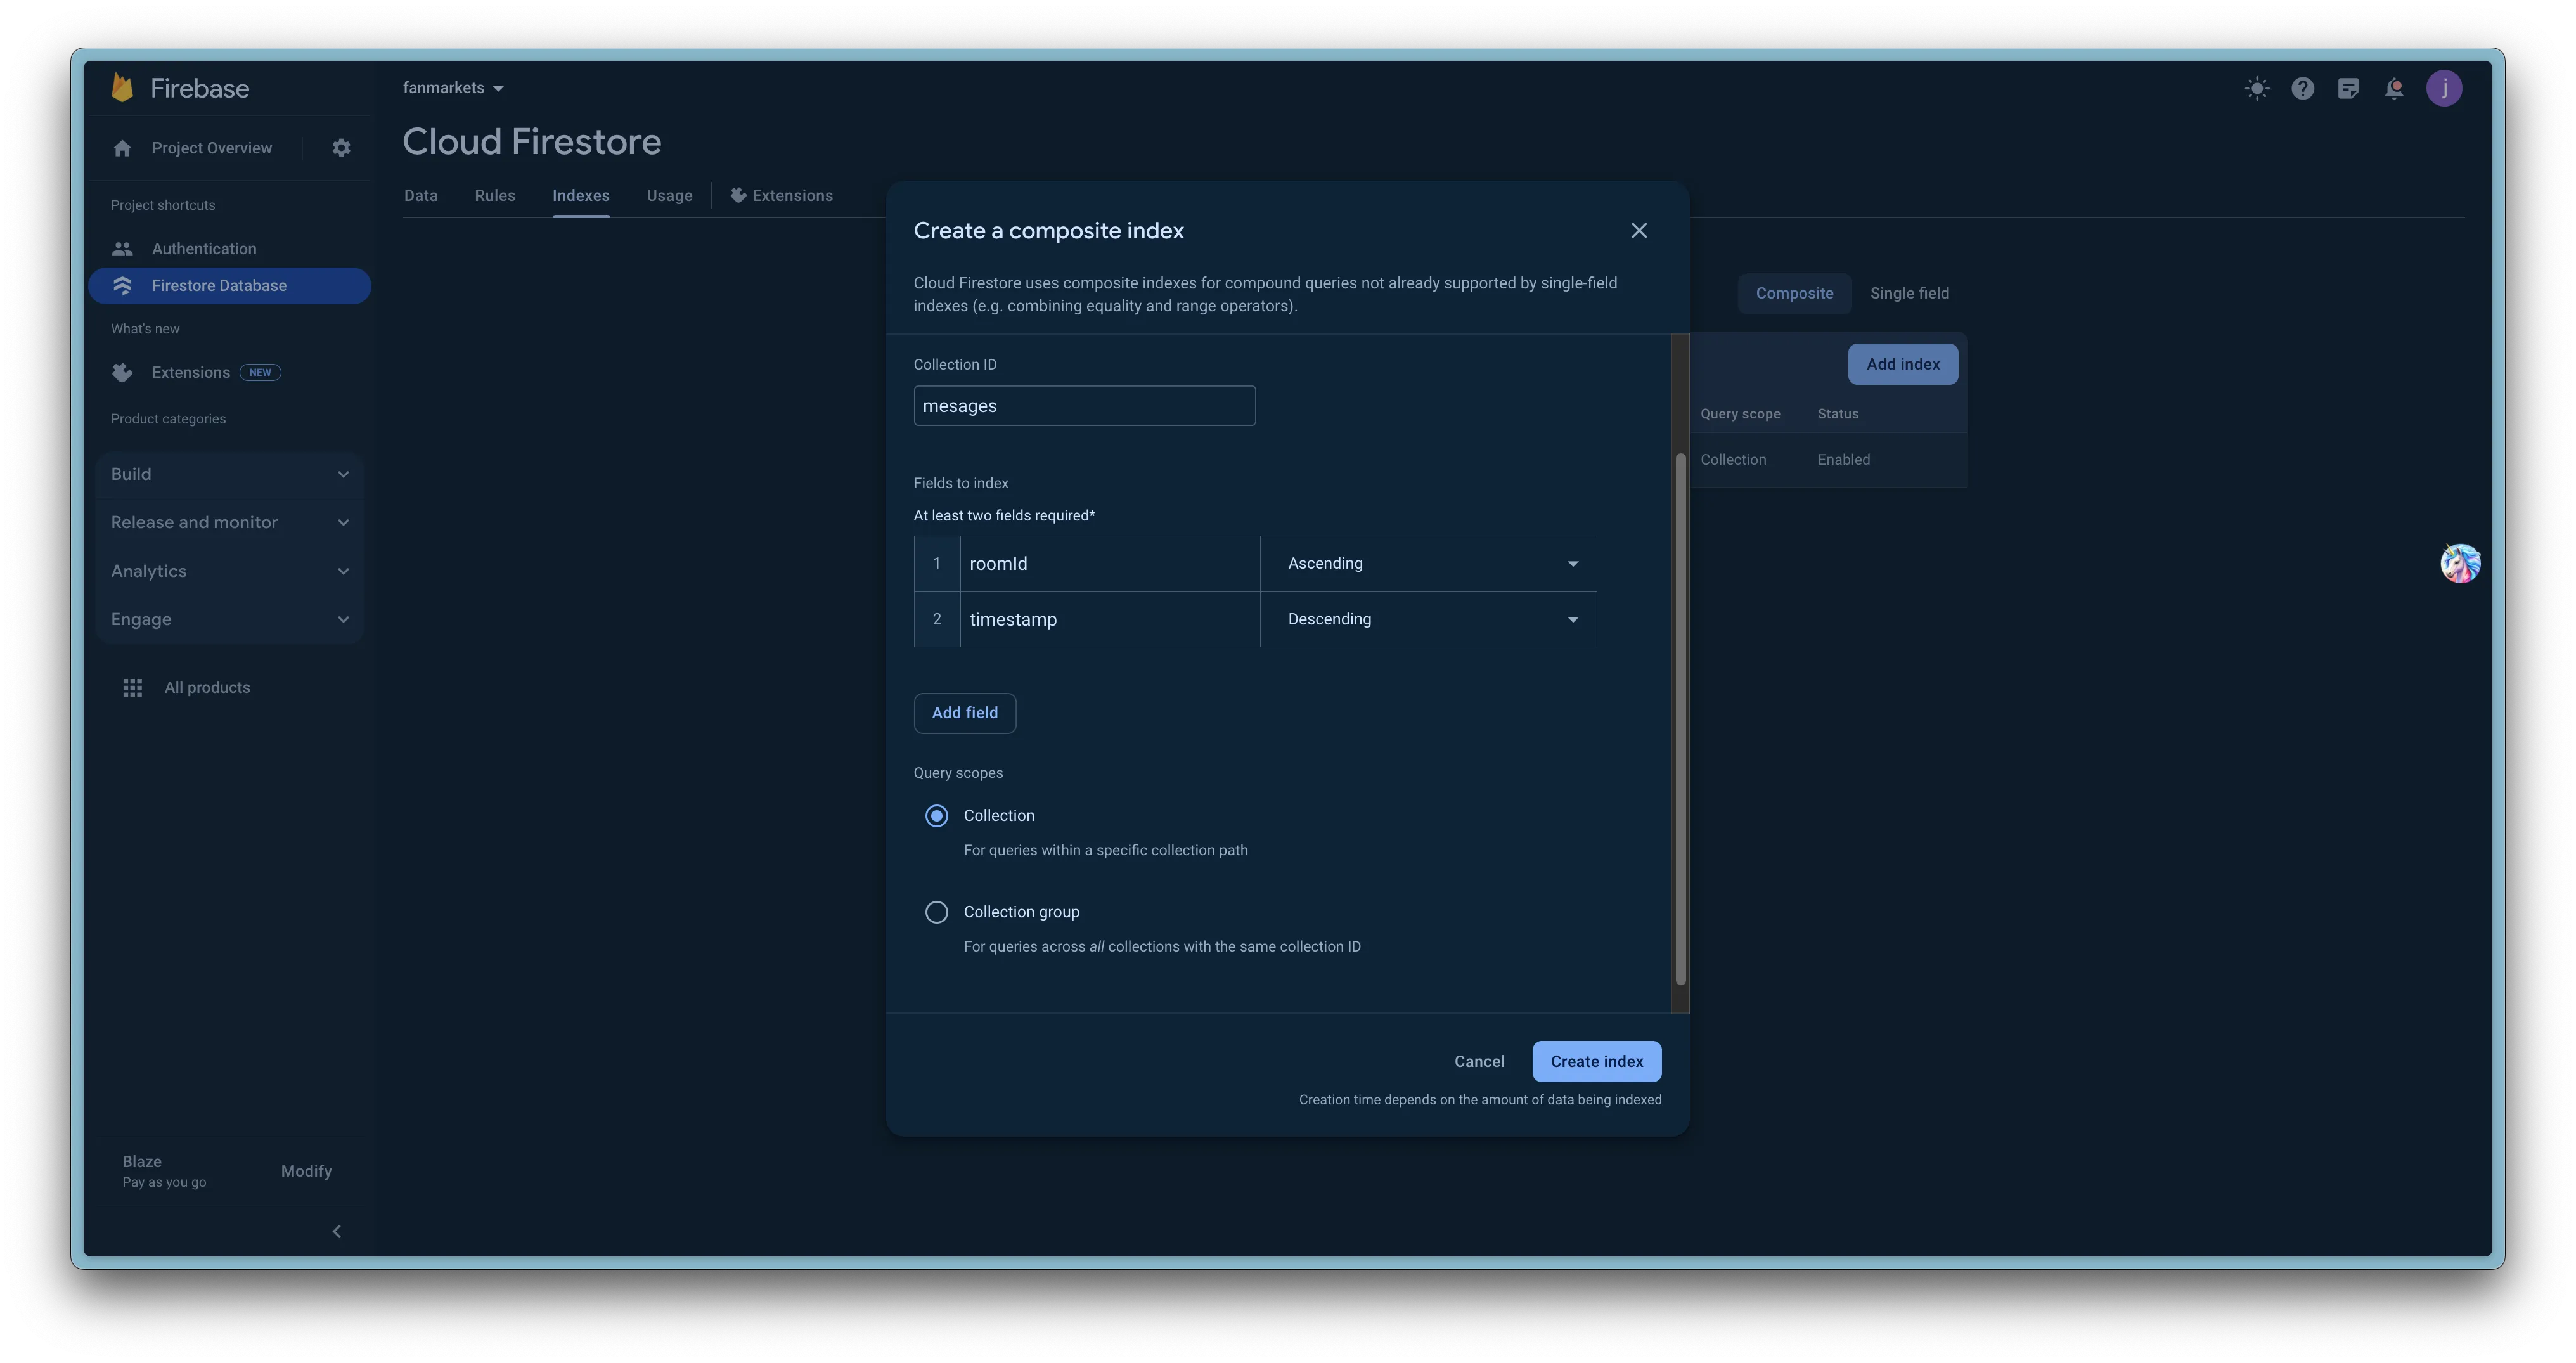Open the notifications bell icon
The image size is (2576, 1363).
2394,89
